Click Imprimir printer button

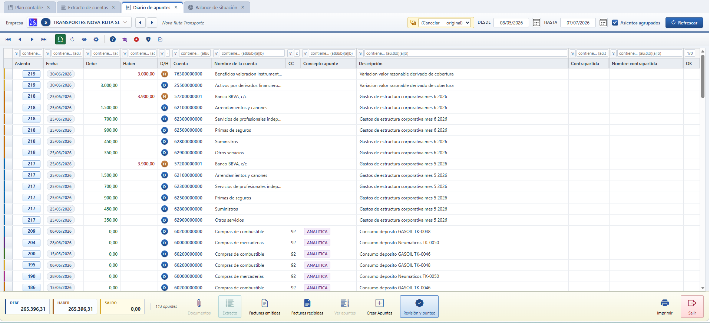pos(665,307)
